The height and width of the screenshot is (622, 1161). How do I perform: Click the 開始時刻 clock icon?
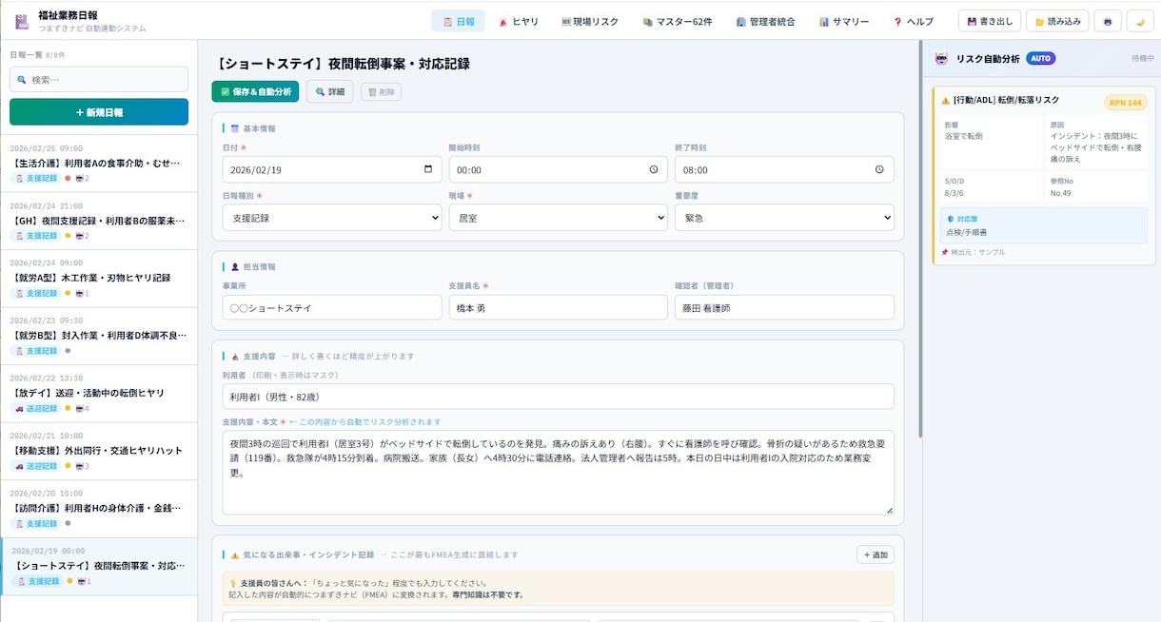(653, 169)
